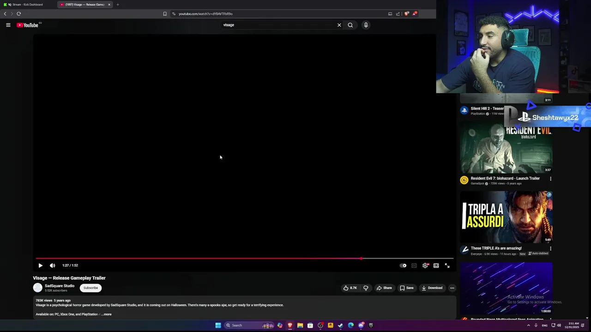Dislike the video with thumbs down
The width and height of the screenshot is (591, 332).
366,288
